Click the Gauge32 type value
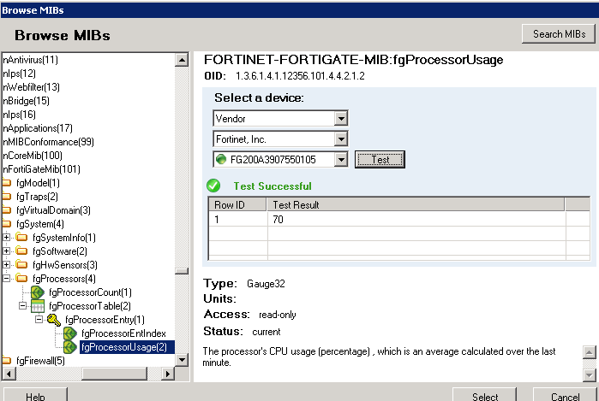The width and height of the screenshot is (599, 401). [x=266, y=284]
